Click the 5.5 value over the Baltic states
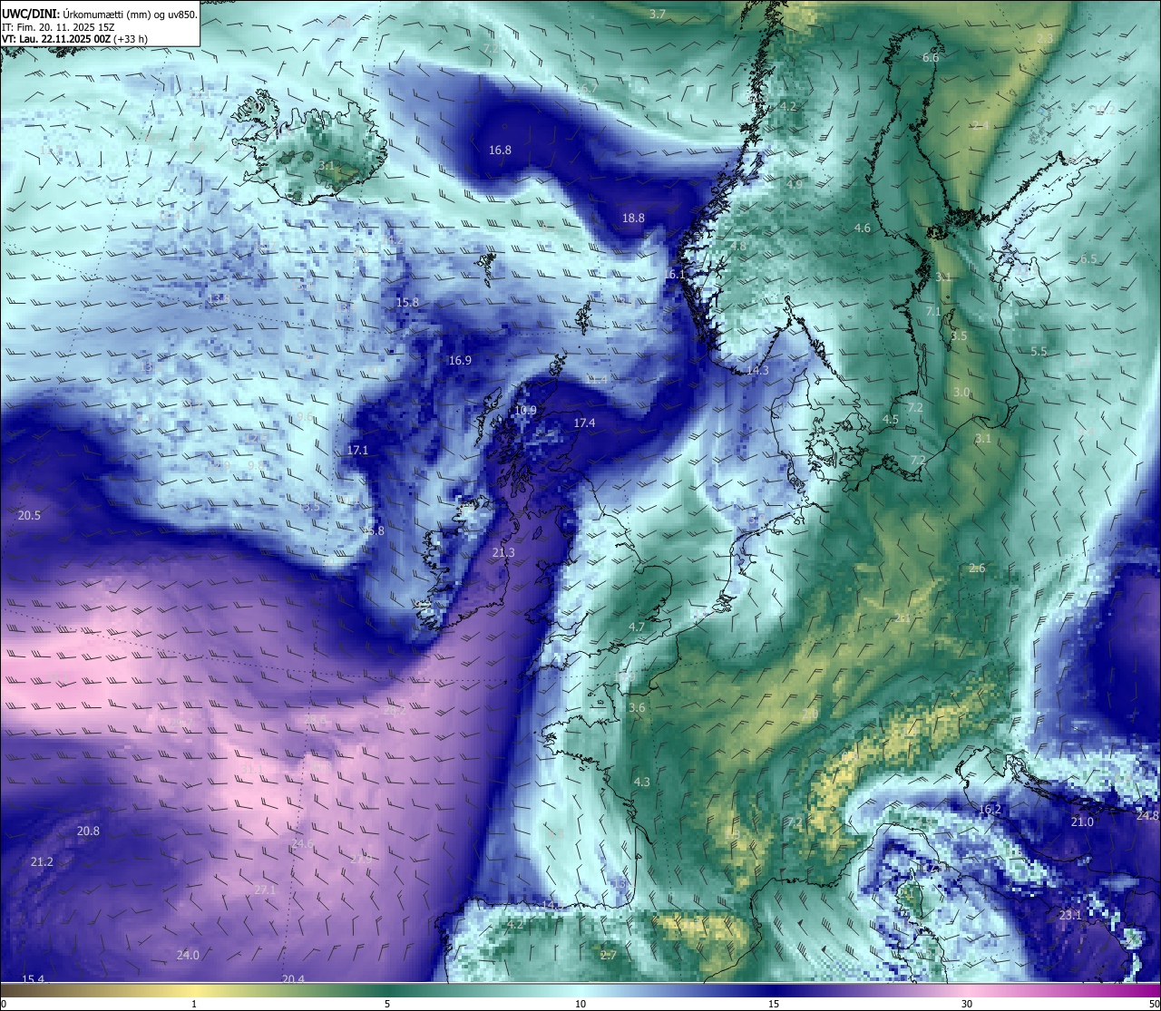The height and width of the screenshot is (1011, 1161). pyautogui.click(x=1039, y=351)
